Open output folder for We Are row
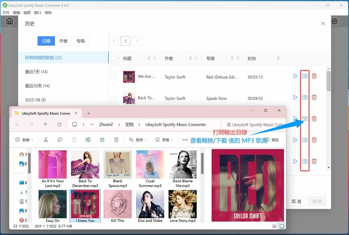 pyautogui.click(x=305, y=76)
